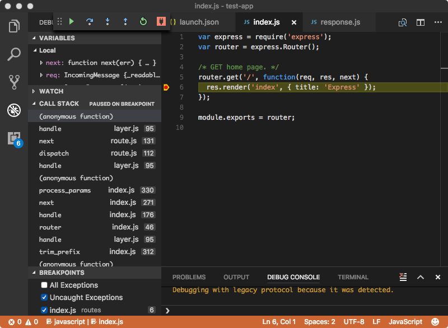Open the Terminal panel tab

[x=353, y=277]
